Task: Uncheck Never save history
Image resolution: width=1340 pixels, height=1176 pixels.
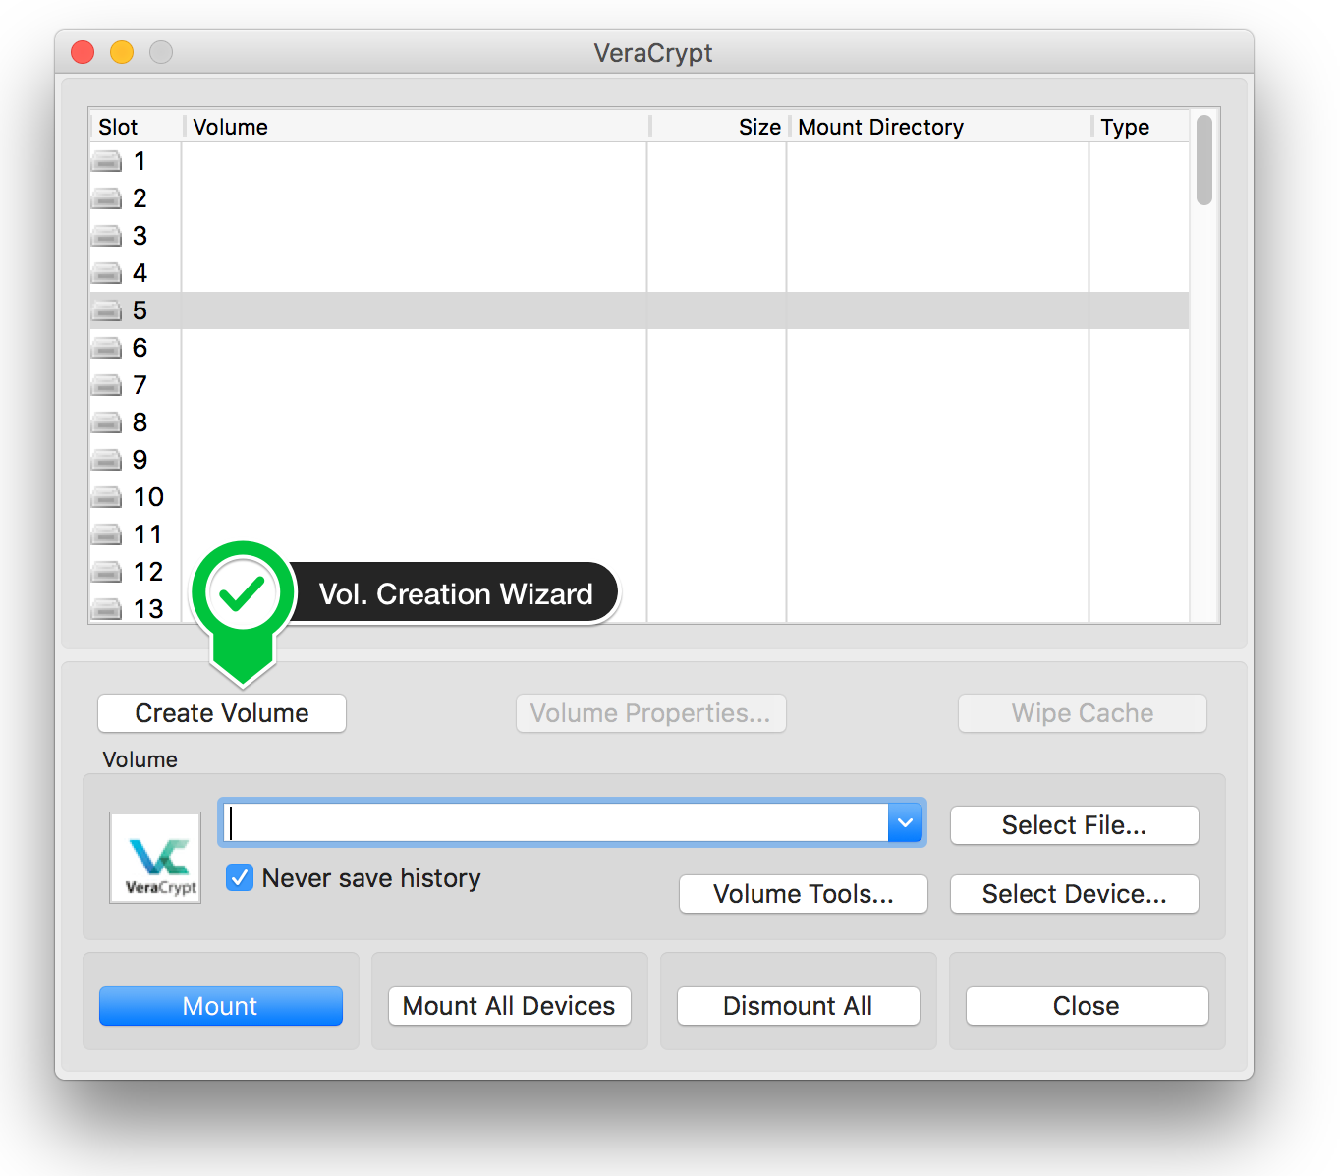Action: tap(240, 877)
